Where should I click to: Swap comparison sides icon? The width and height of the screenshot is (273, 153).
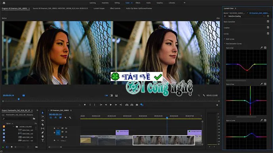click(199, 95)
